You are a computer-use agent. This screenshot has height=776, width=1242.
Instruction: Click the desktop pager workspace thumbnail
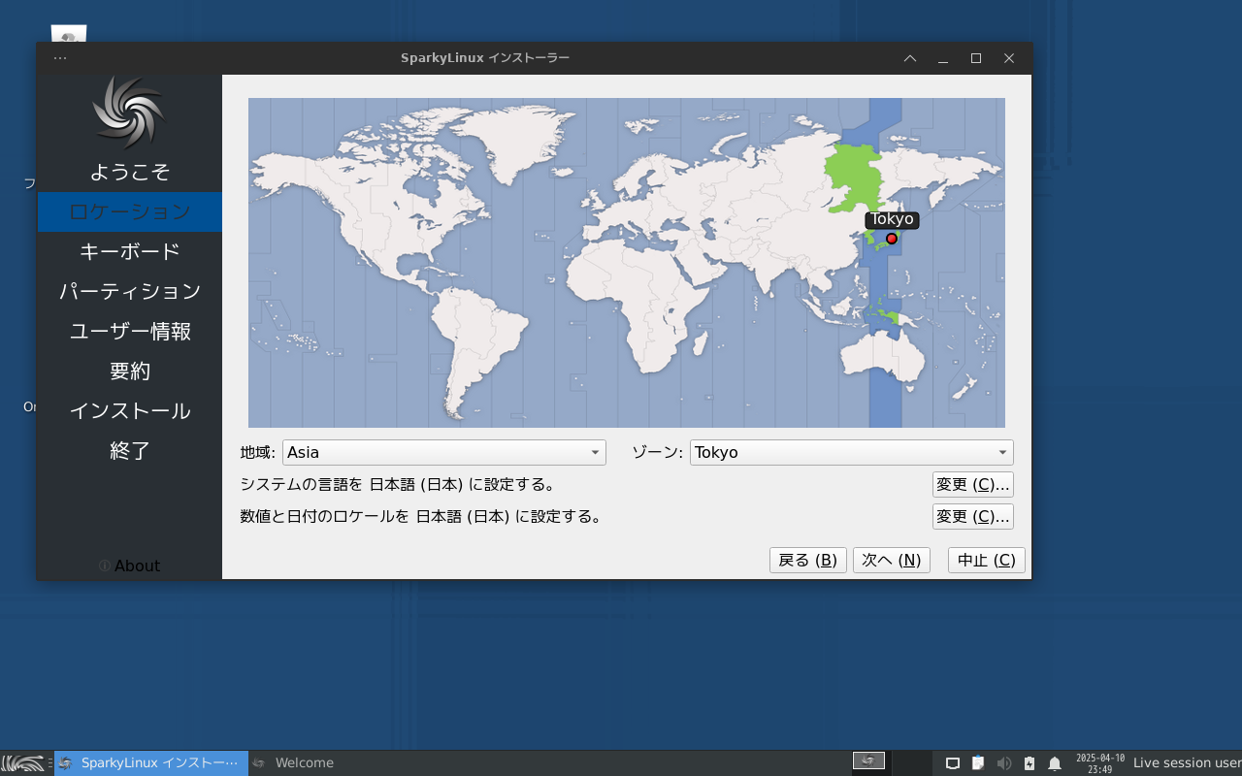point(868,761)
